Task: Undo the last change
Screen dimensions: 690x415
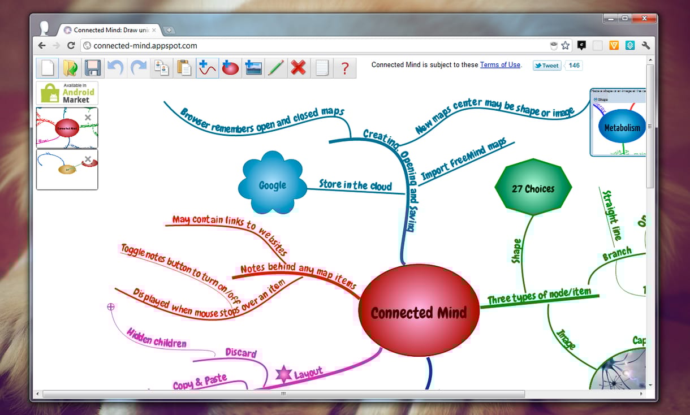Action: coord(116,68)
